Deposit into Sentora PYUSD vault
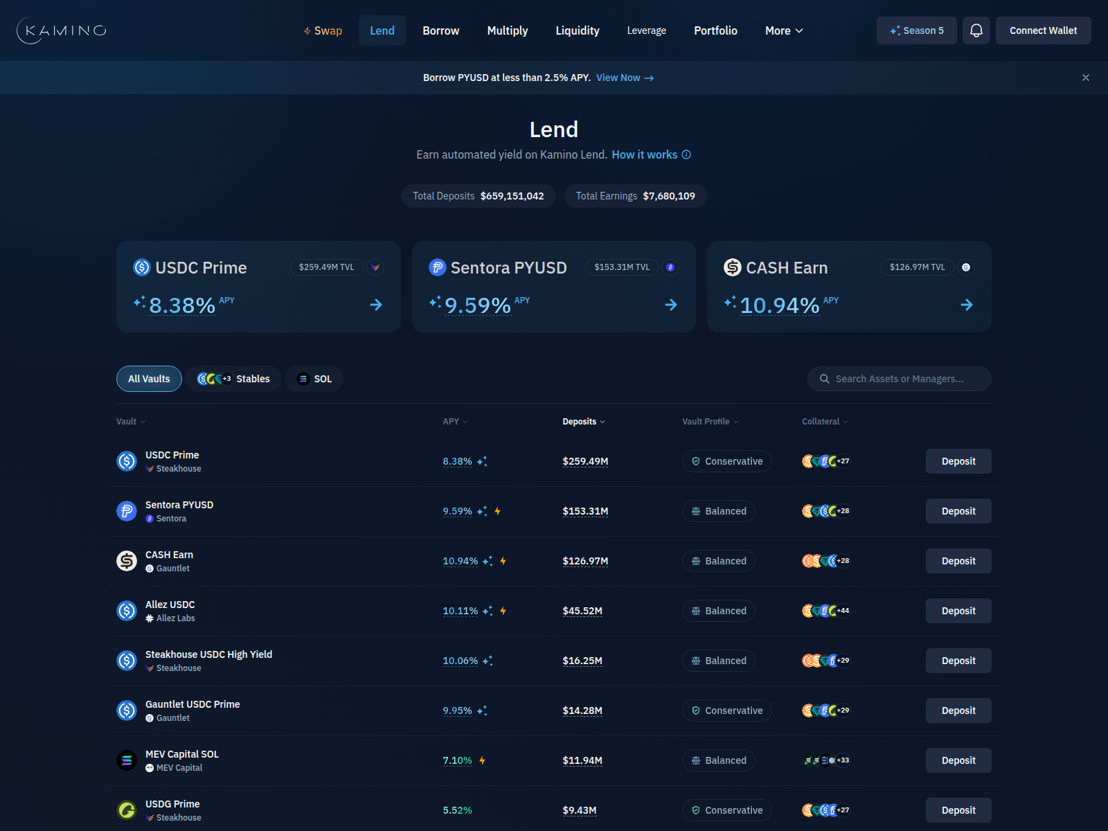The image size is (1108, 831). (x=958, y=511)
